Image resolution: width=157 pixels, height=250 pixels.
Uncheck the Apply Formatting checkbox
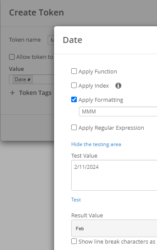point(74,100)
